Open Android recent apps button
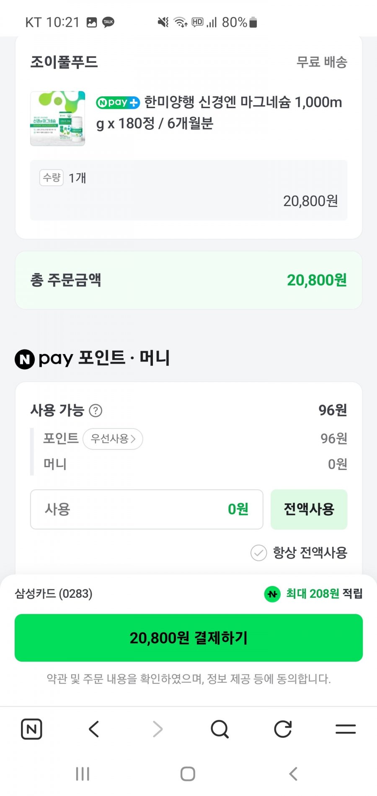This screenshot has height=796, width=377. click(83, 774)
